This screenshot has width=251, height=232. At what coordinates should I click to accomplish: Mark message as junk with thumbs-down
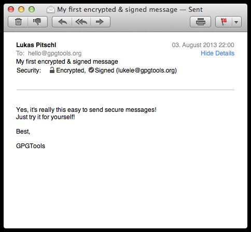click(37, 22)
